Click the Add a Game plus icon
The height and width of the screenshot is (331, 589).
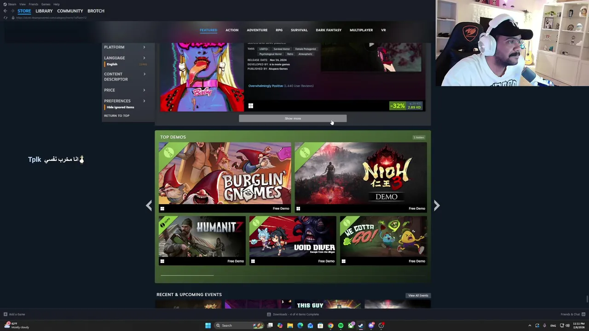tap(6, 314)
